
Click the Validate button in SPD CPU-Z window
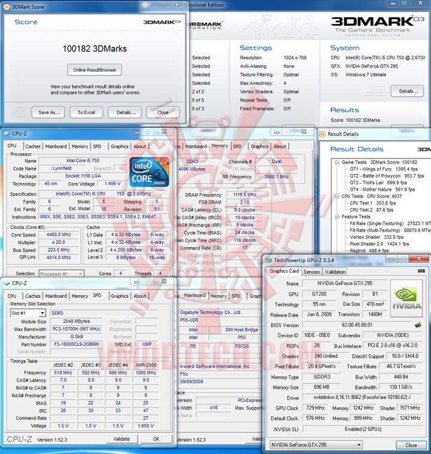click(122, 439)
